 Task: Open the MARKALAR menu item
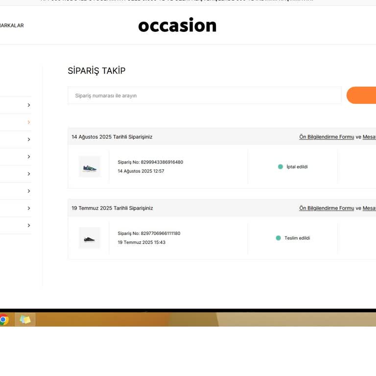click(x=11, y=25)
